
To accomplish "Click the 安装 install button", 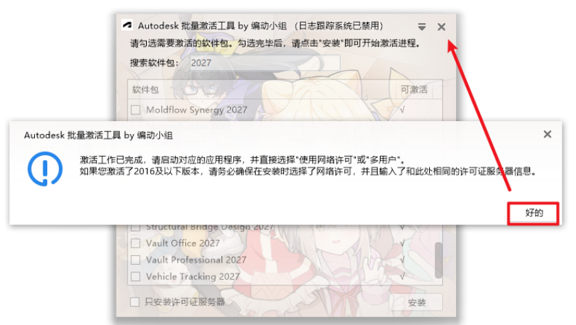I will point(416,302).
